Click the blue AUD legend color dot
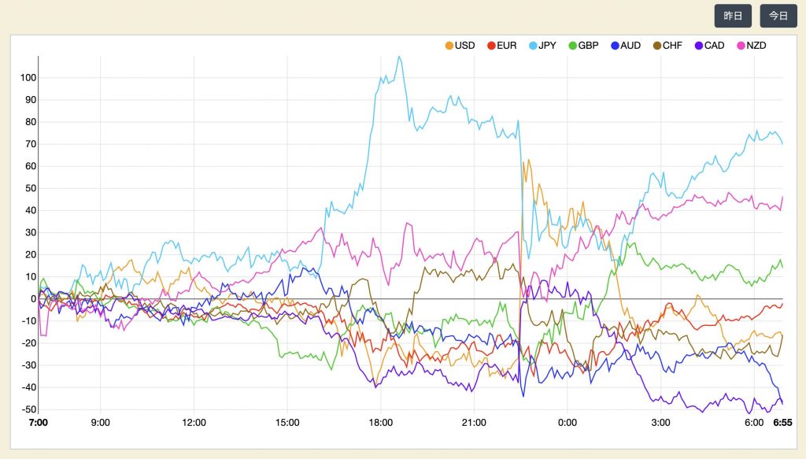The width and height of the screenshot is (806, 459). click(615, 46)
